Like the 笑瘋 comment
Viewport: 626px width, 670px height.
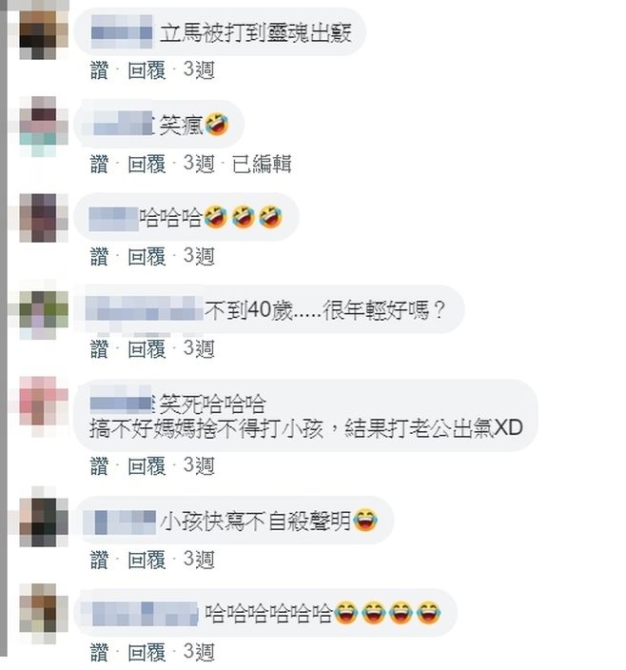99,164
